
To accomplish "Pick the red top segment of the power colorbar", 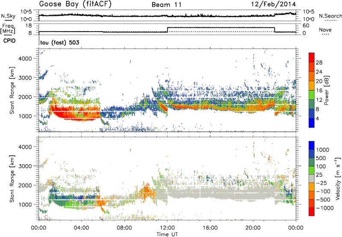I will [312, 58].
